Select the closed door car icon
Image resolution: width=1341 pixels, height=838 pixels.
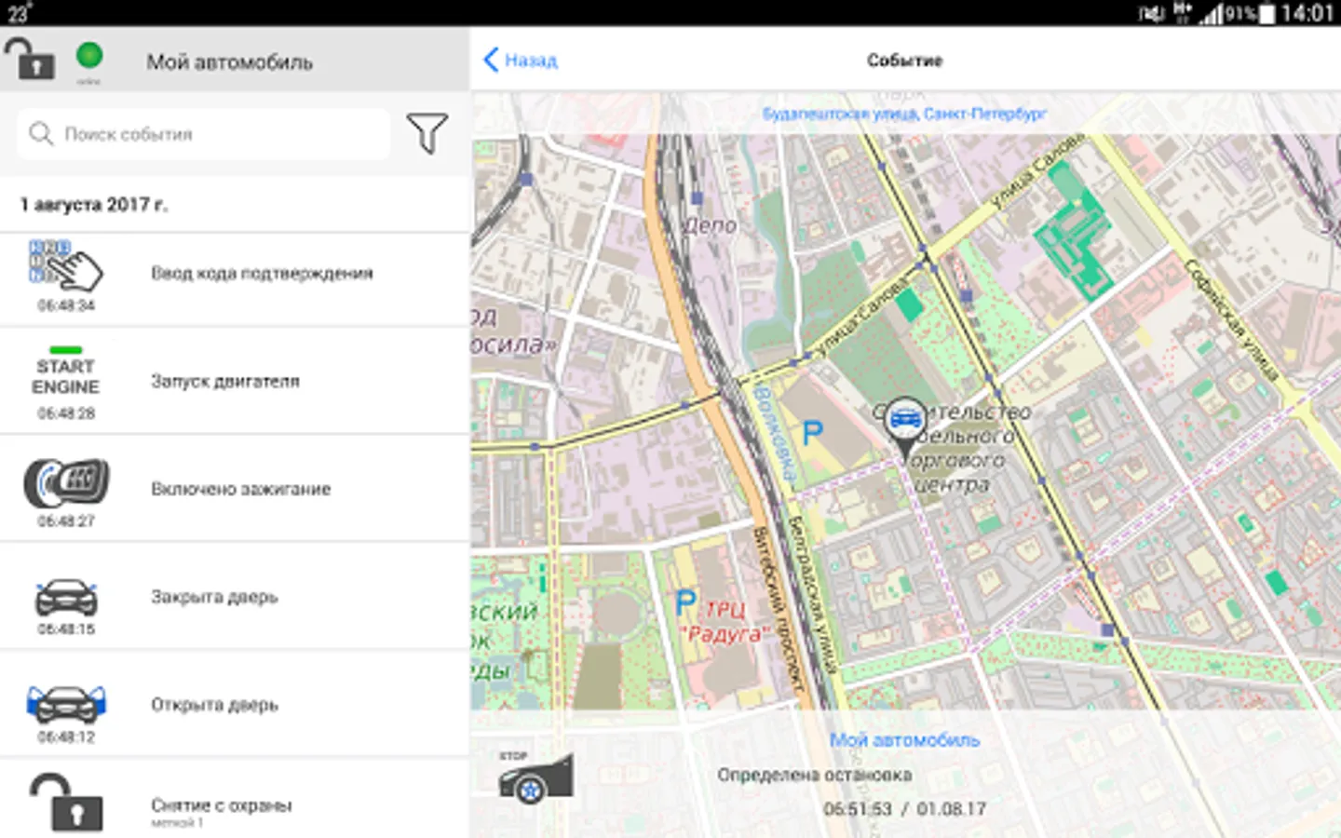click(x=66, y=598)
